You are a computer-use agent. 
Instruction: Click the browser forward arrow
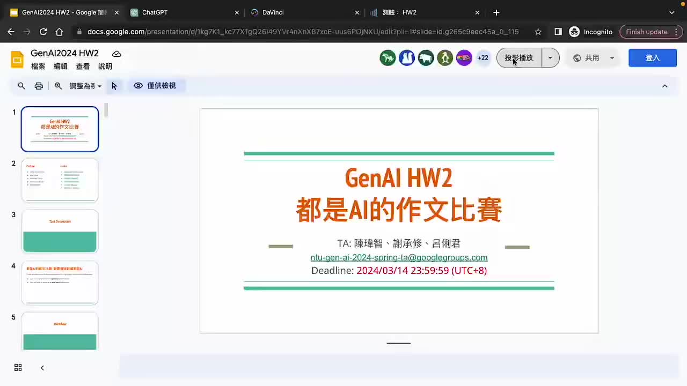(27, 32)
